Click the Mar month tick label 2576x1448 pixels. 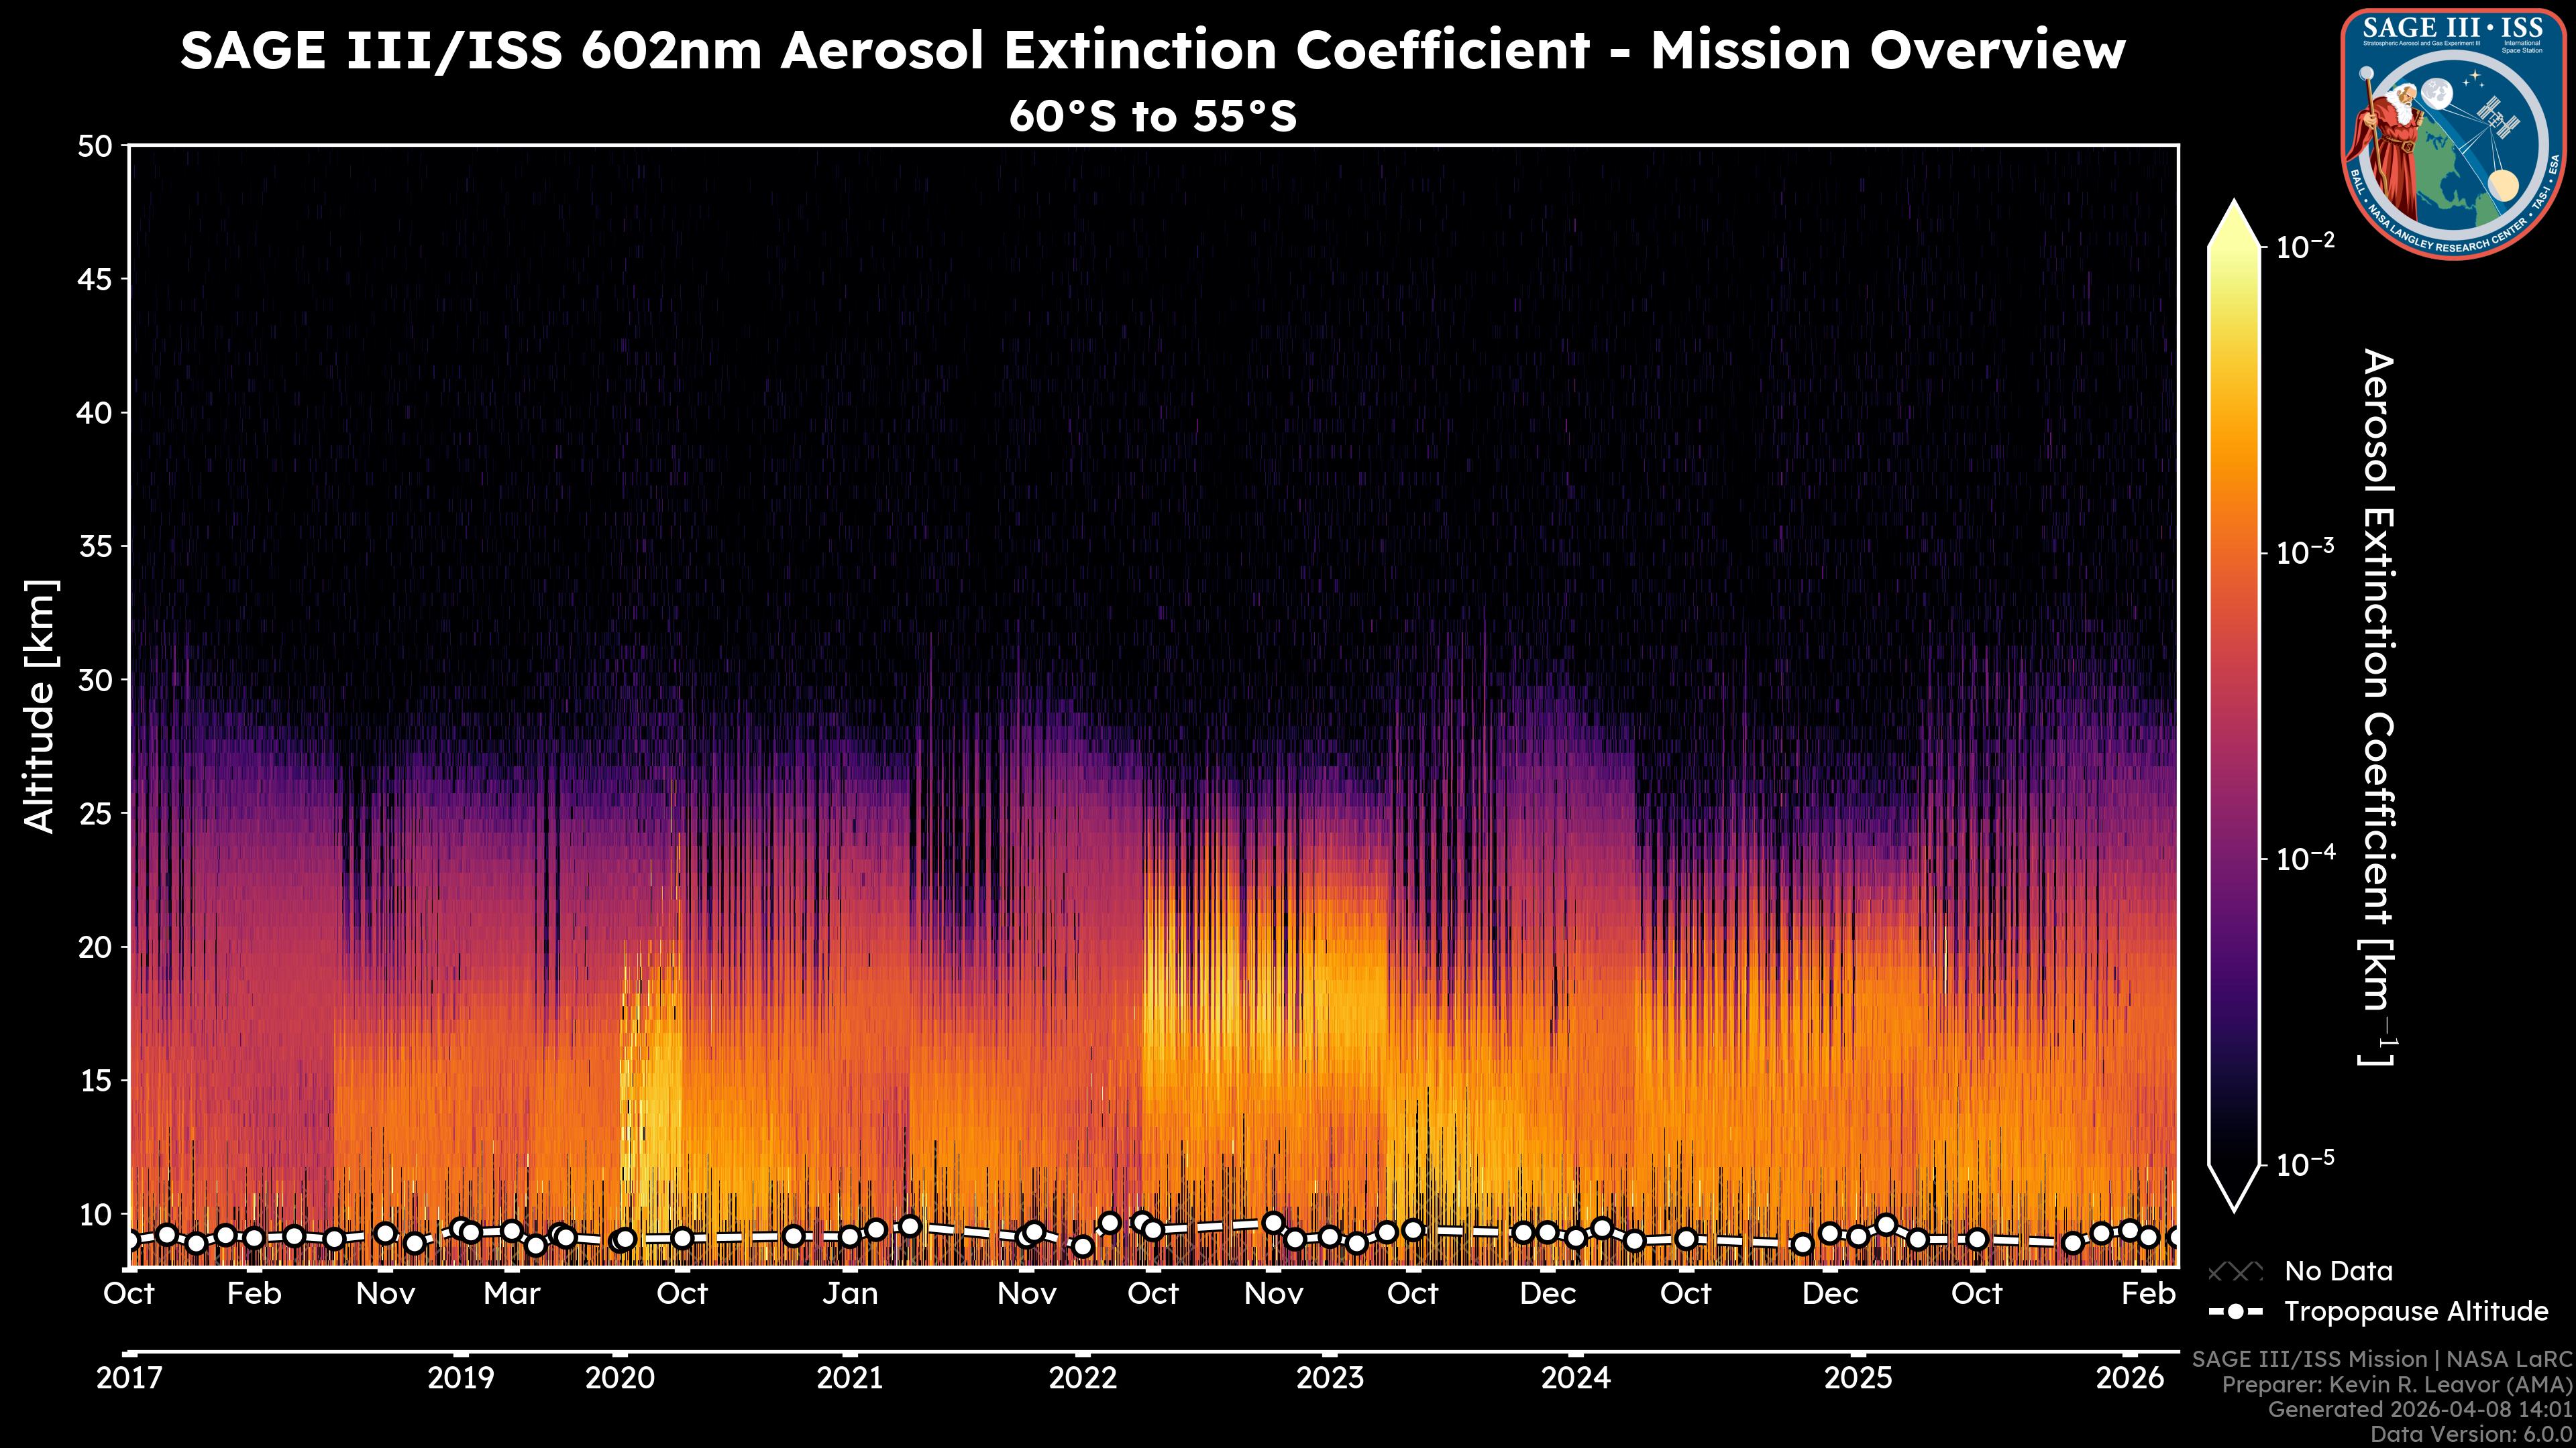(x=511, y=1293)
